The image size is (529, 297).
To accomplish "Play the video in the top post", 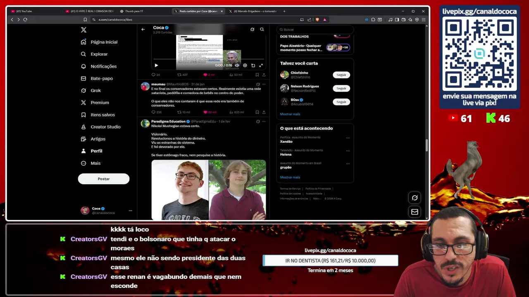I will [x=156, y=65].
